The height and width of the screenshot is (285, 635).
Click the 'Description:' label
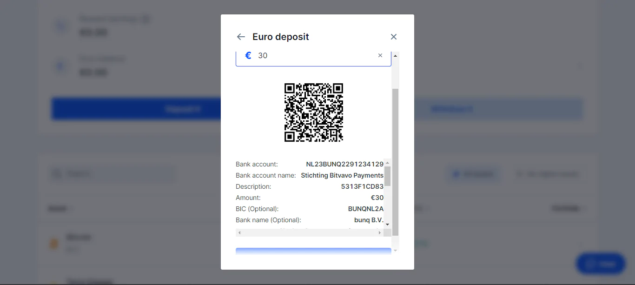coord(253,186)
